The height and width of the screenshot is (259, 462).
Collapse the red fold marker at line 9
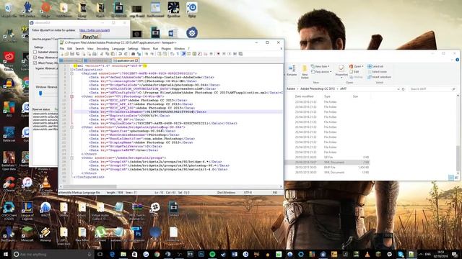pos(71,96)
